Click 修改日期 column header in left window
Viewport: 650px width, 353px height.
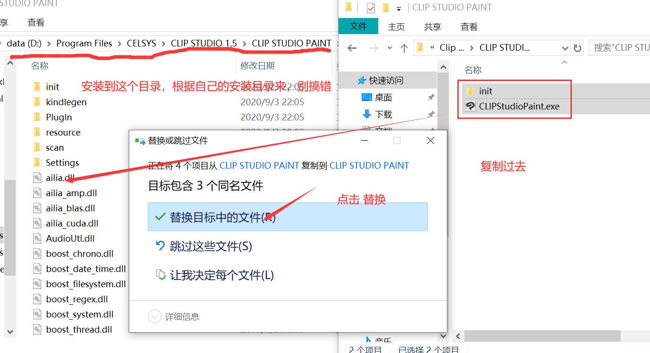[x=258, y=66]
